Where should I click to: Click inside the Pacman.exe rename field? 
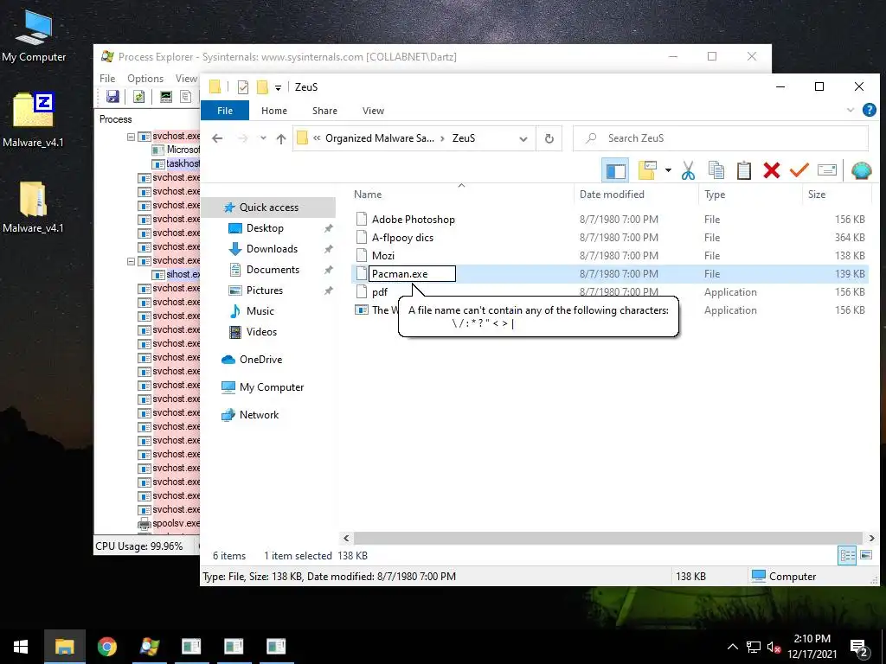click(x=412, y=274)
